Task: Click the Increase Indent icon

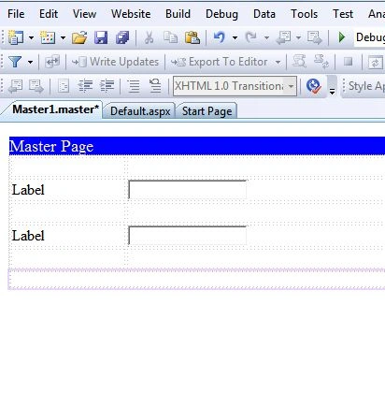Action: tap(107, 86)
